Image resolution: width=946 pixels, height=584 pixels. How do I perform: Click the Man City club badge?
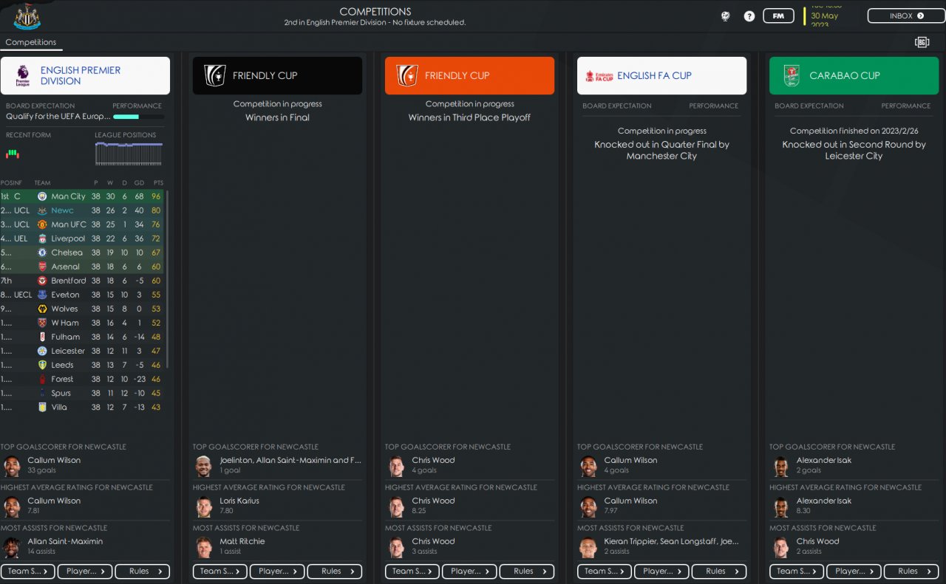tap(42, 196)
